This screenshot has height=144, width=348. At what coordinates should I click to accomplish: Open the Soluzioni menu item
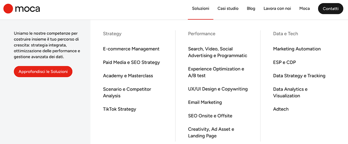point(200,8)
